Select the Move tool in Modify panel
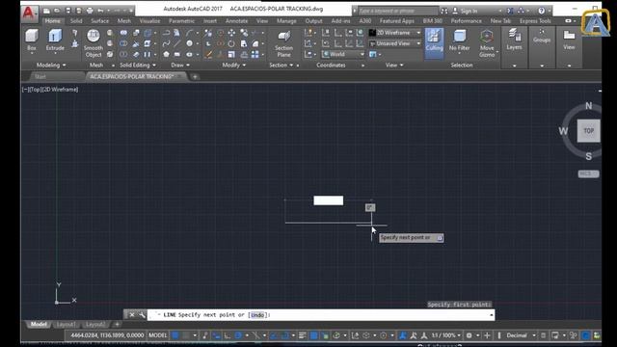 (231, 33)
